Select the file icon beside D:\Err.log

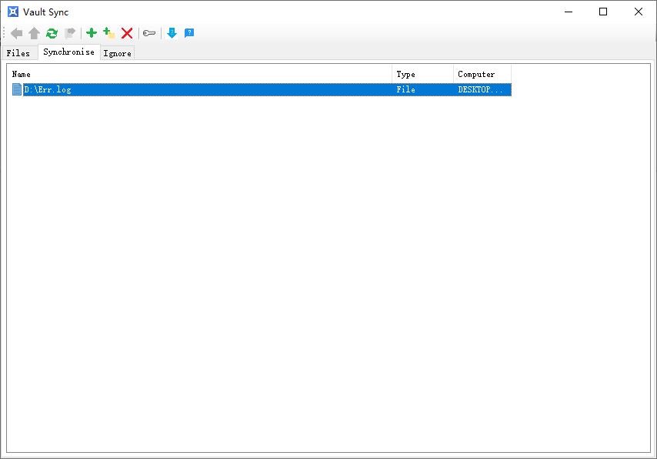pos(17,89)
